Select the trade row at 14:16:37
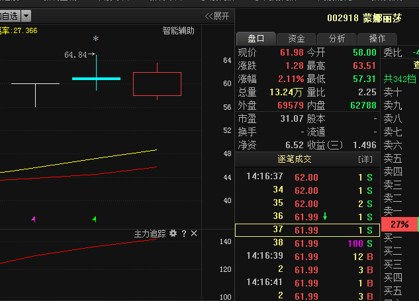The width and height of the screenshot is (419, 301). (x=307, y=177)
